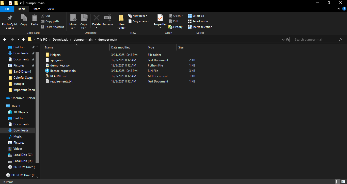
Task: Open the Easy access dropdown
Action: [138, 21]
